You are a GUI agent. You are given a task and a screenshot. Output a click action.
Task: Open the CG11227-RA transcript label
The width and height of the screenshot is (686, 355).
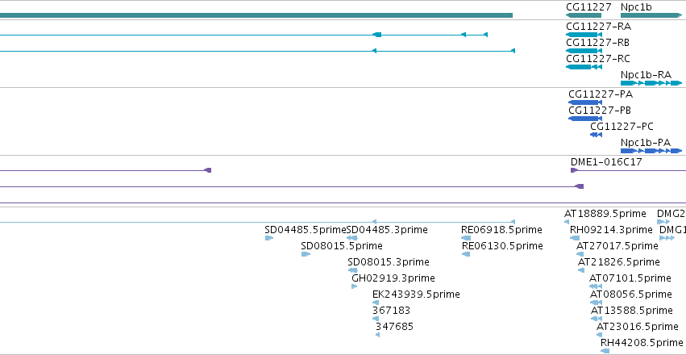click(x=598, y=27)
